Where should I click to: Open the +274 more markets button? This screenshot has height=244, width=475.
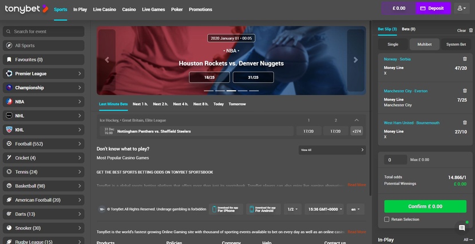coord(357,131)
